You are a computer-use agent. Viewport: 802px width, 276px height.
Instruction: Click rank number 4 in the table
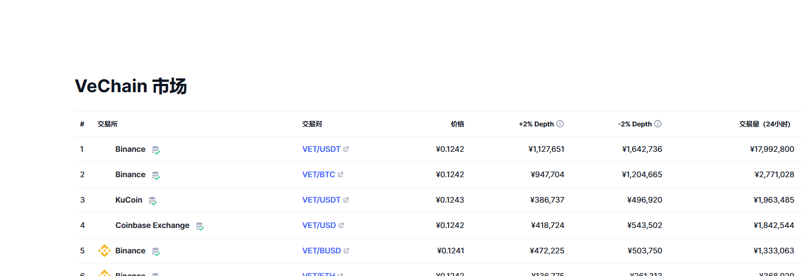(82, 225)
